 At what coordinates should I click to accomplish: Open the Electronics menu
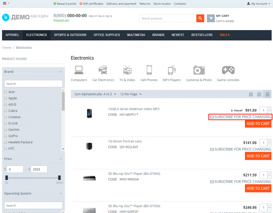point(37,35)
